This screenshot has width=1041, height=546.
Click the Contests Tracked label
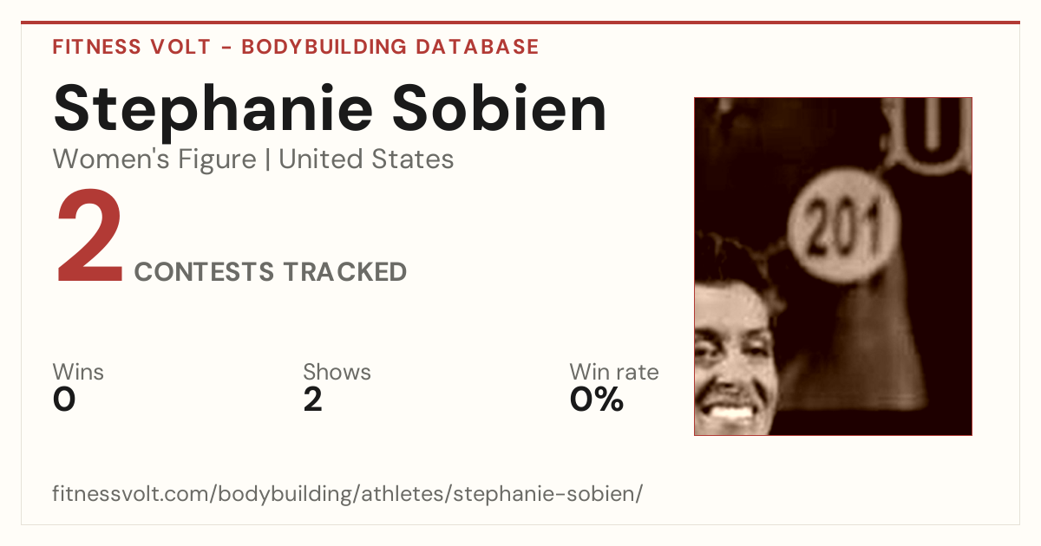click(x=271, y=272)
